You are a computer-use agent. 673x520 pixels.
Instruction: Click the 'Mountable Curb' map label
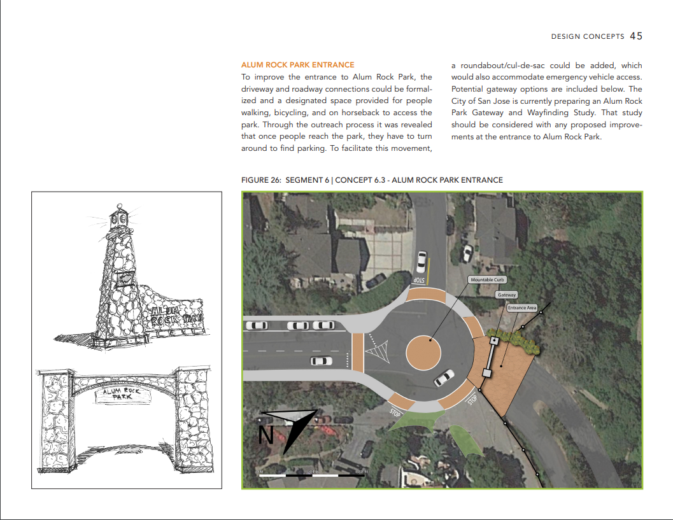tap(487, 280)
